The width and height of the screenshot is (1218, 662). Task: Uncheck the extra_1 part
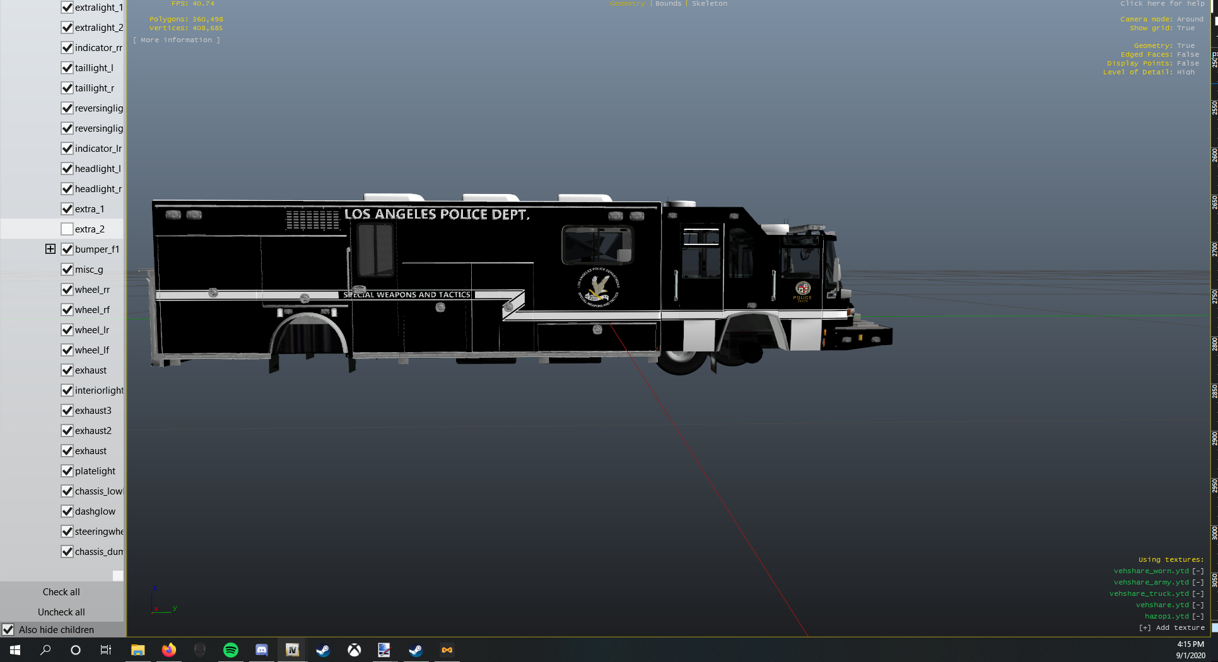[x=67, y=209]
